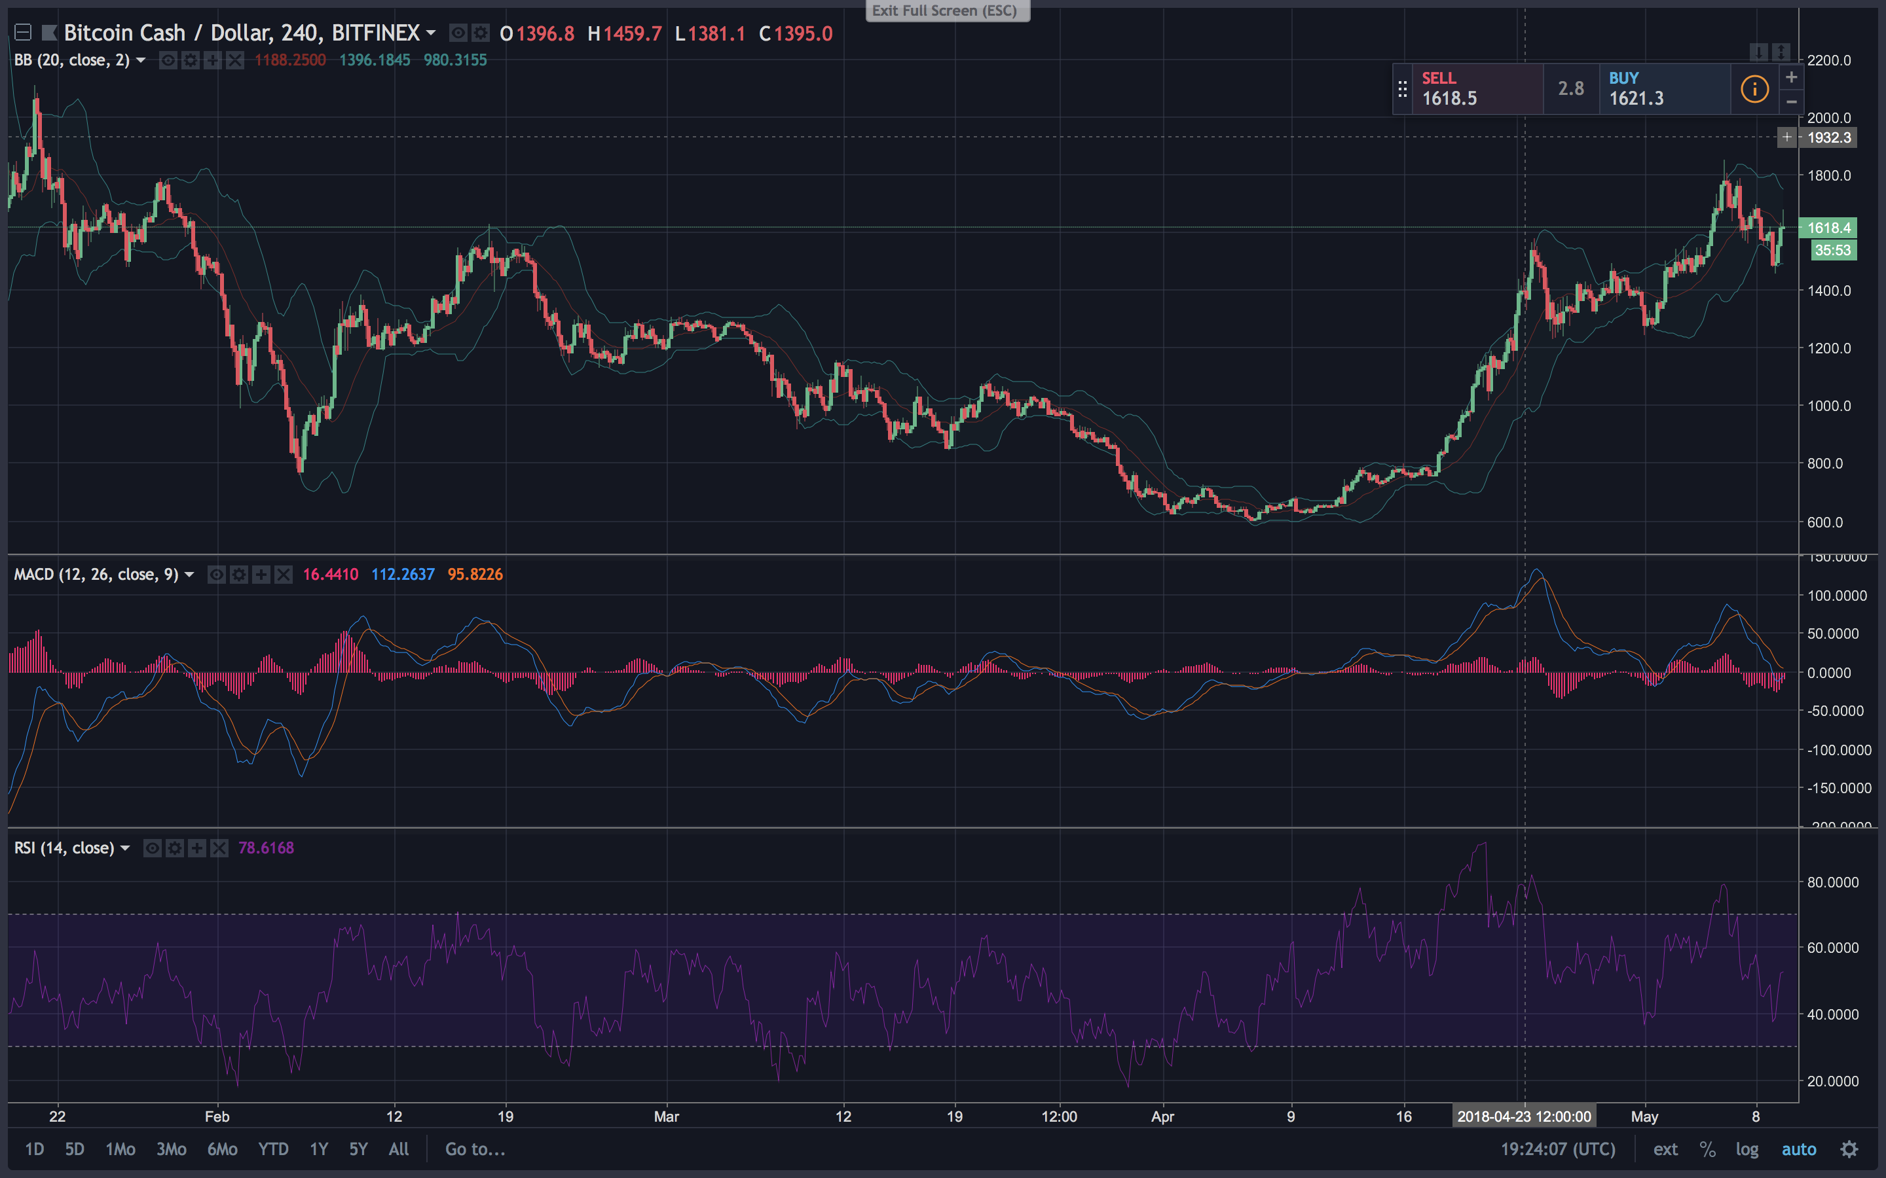The image size is (1886, 1178).
Task: Grab the trading panel drag handle dots
Action: (1402, 89)
